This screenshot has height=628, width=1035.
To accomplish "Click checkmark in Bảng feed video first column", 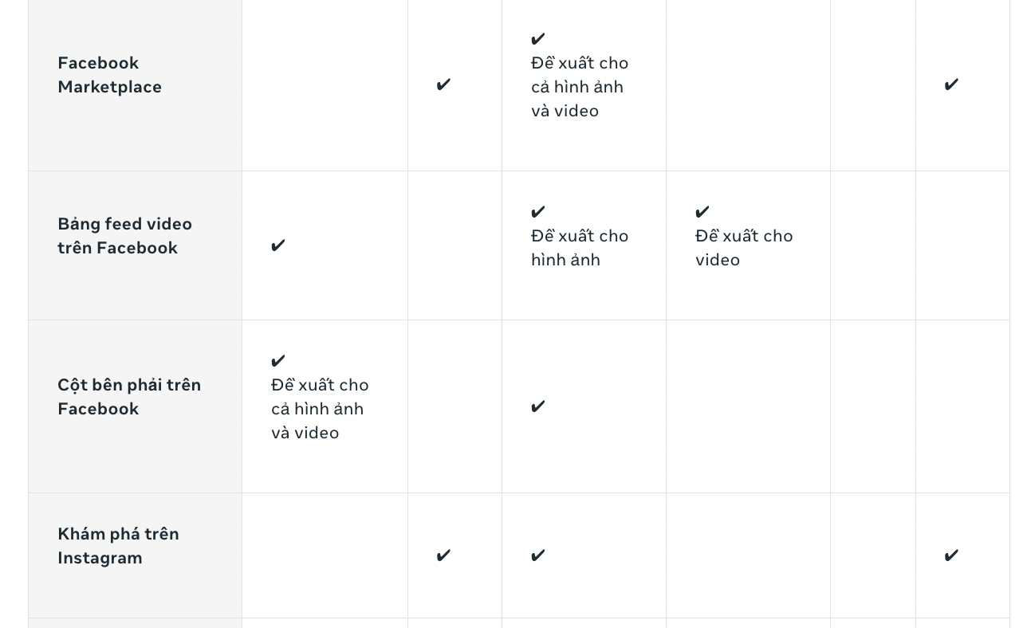I will 277,245.
